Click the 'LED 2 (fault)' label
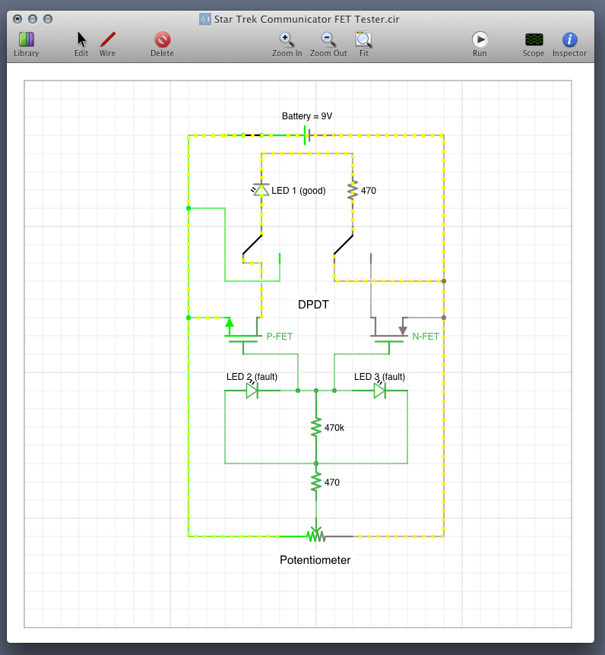Viewport: 605px width, 655px height. coord(252,377)
